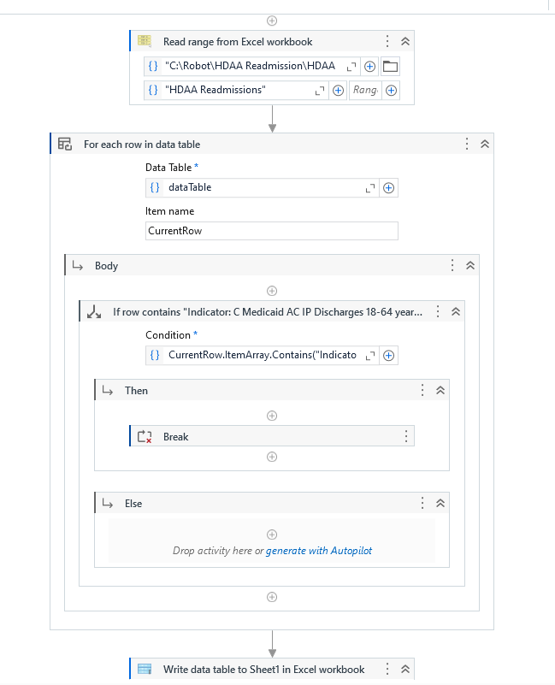Click the plus icon beside the workbook path field

click(x=369, y=66)
